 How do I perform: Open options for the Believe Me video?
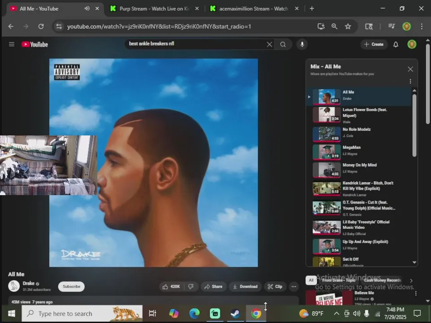416,293
